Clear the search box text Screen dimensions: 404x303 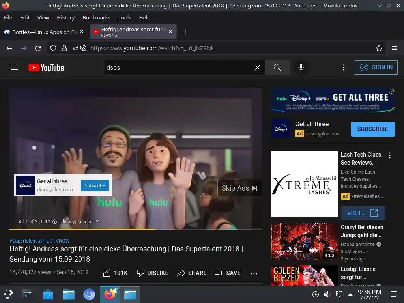pos(257,67)
